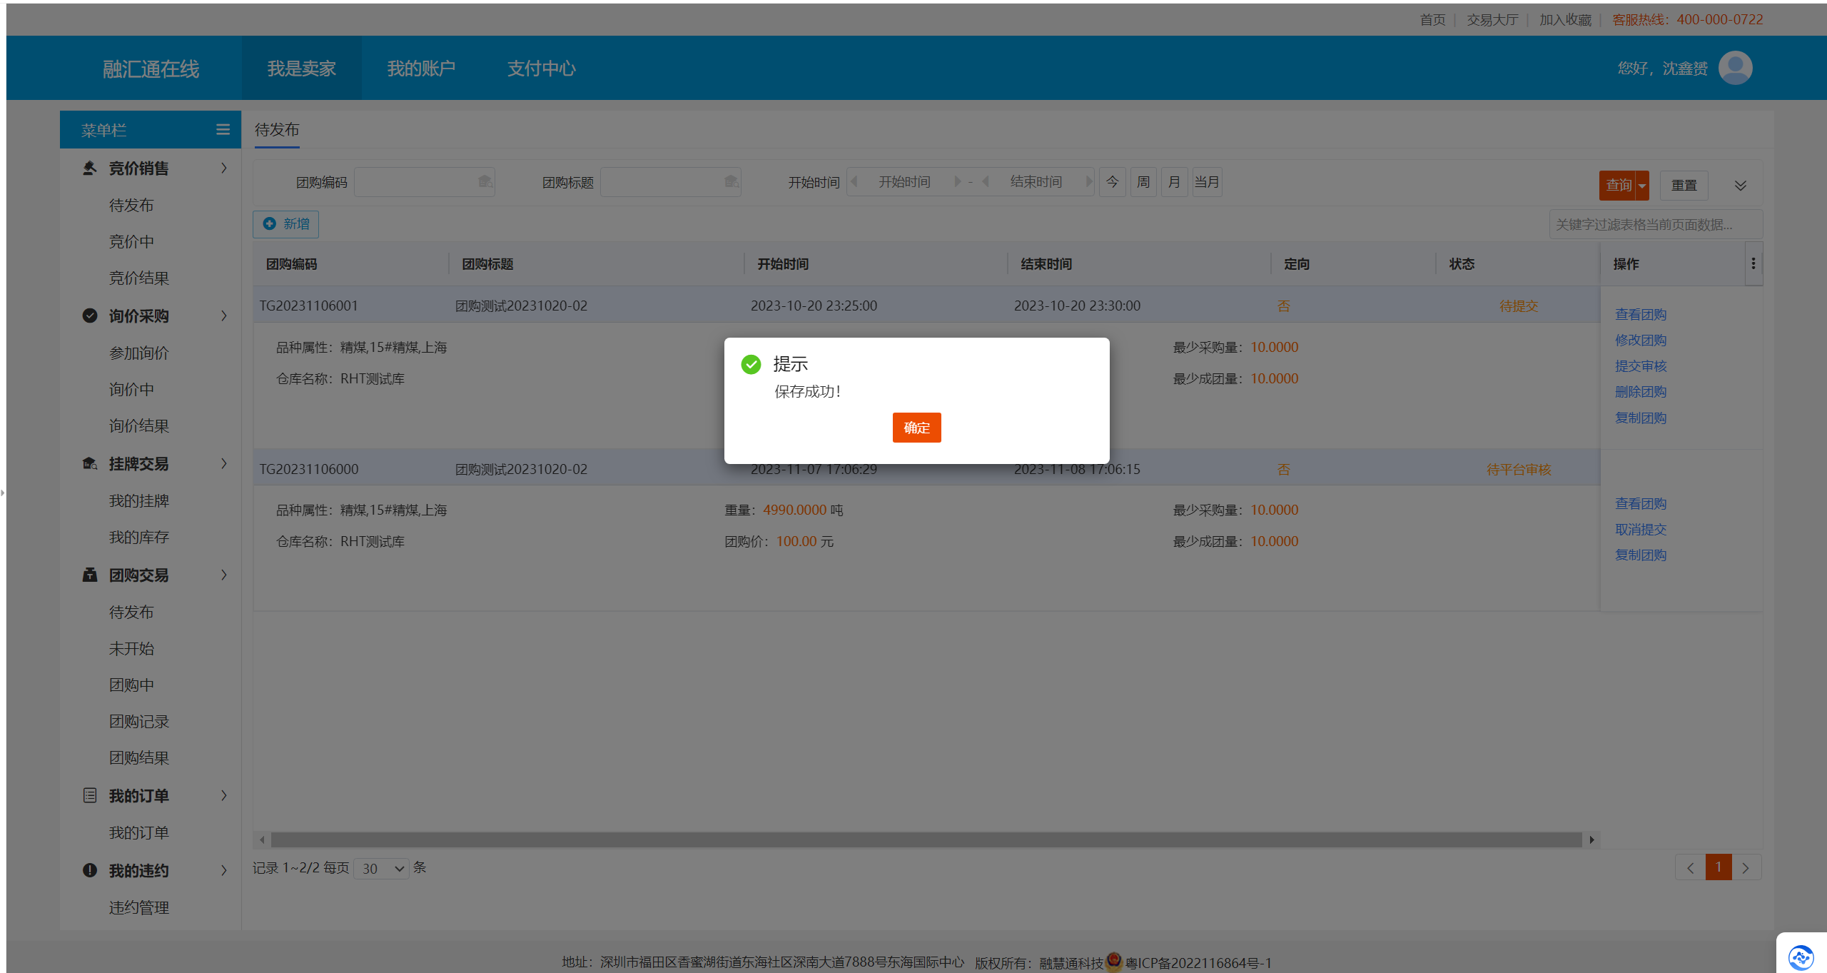The image size is (1827, 973).
Task: Open 支付中心 in top navigation
Action: (x=542, y=68)
